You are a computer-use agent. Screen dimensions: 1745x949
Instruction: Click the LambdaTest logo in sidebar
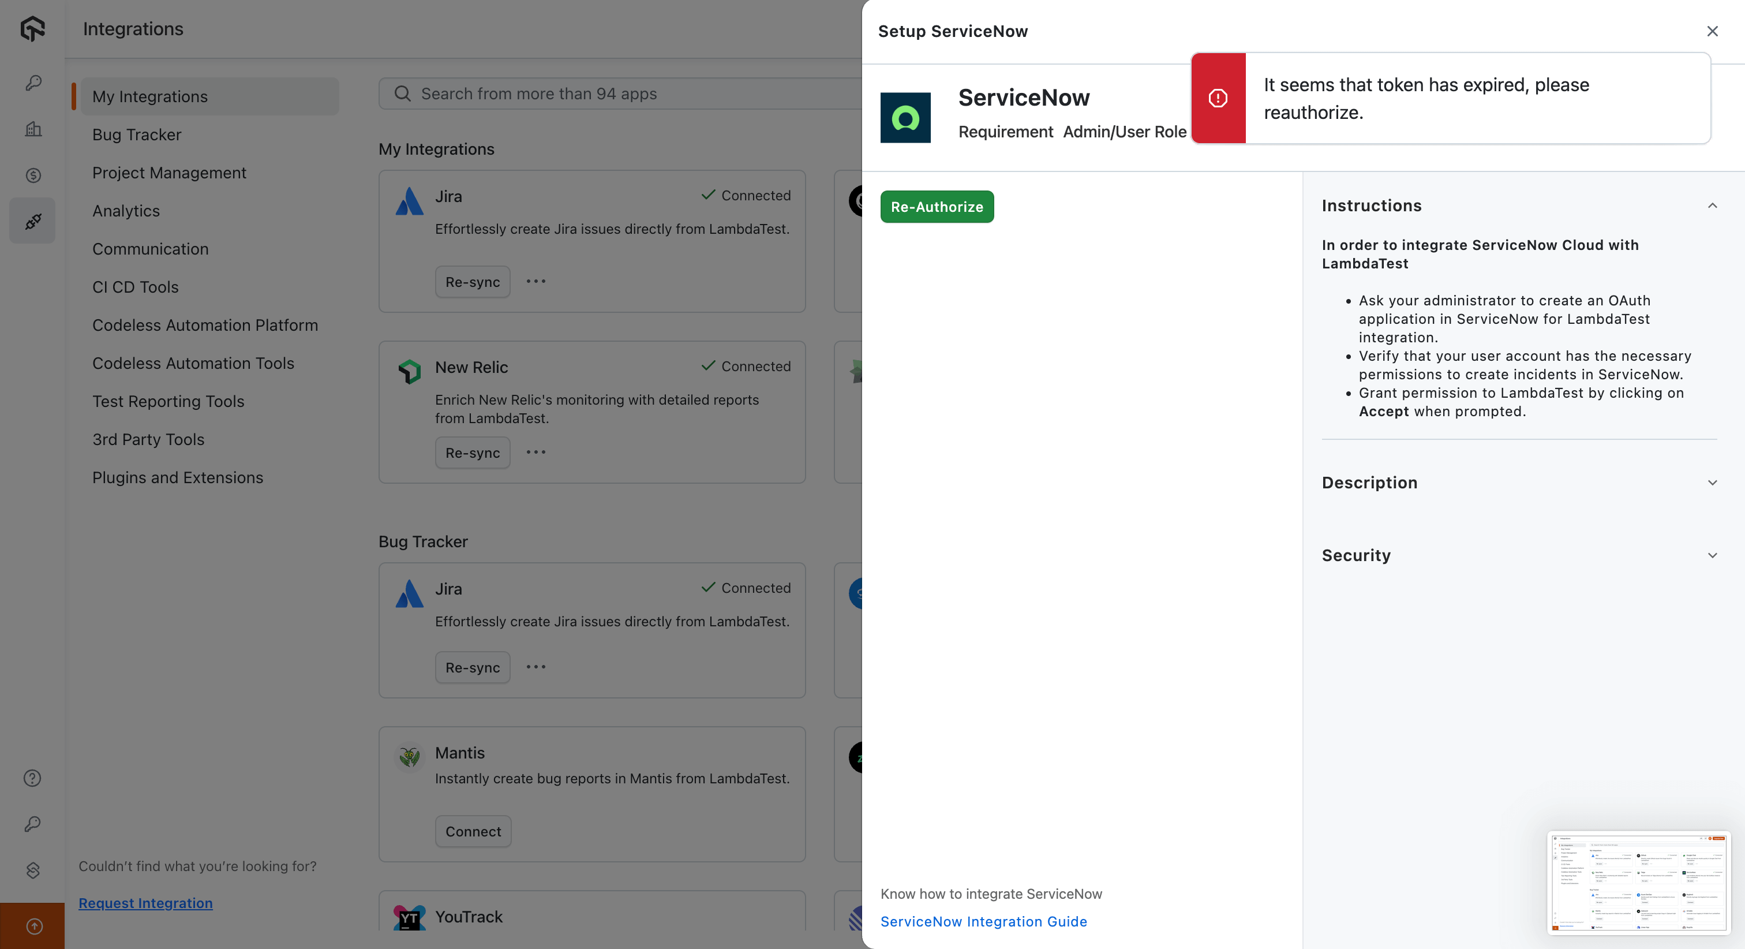pos(32,28)
